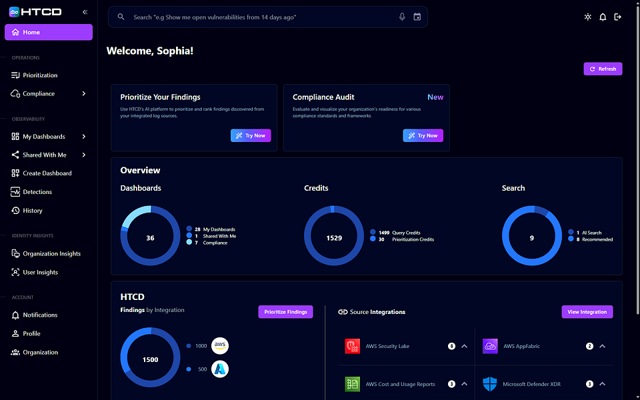Click the Refresh button
The height and width of the screenshot is (400, 640).
click(602, 69)
